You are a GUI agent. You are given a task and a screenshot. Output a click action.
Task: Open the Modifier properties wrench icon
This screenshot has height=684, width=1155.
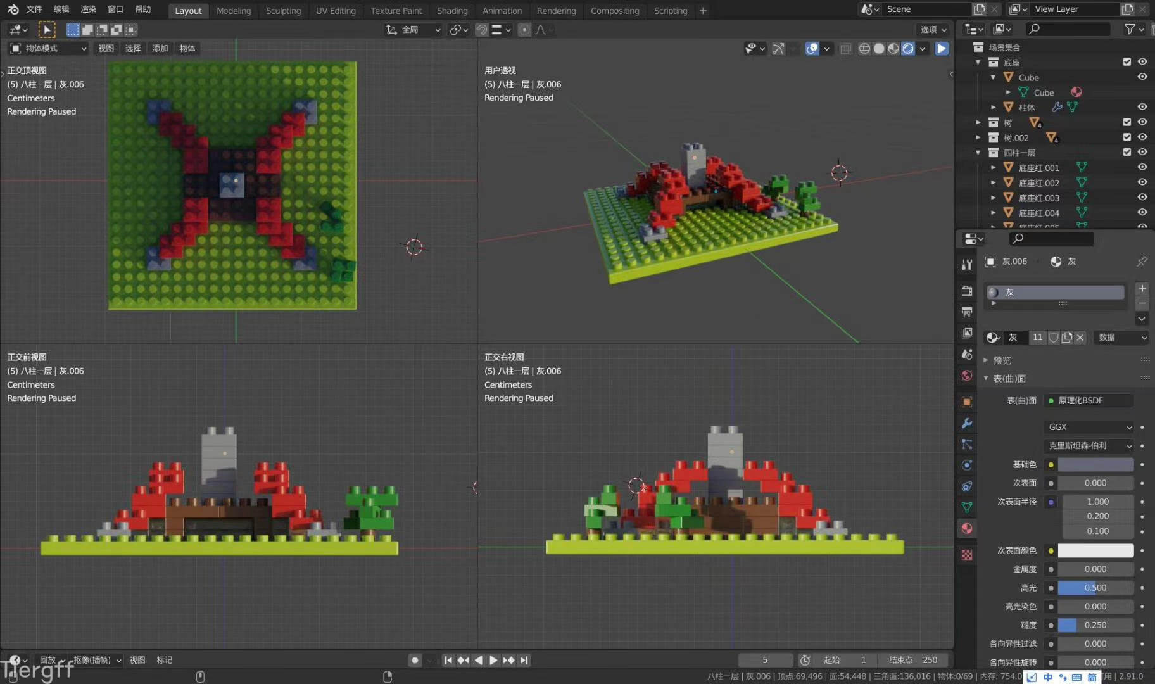click(966, 423)
